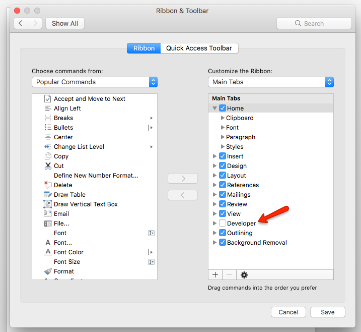
Task: Expand the Clipboard group
Action: pos(222,118)
